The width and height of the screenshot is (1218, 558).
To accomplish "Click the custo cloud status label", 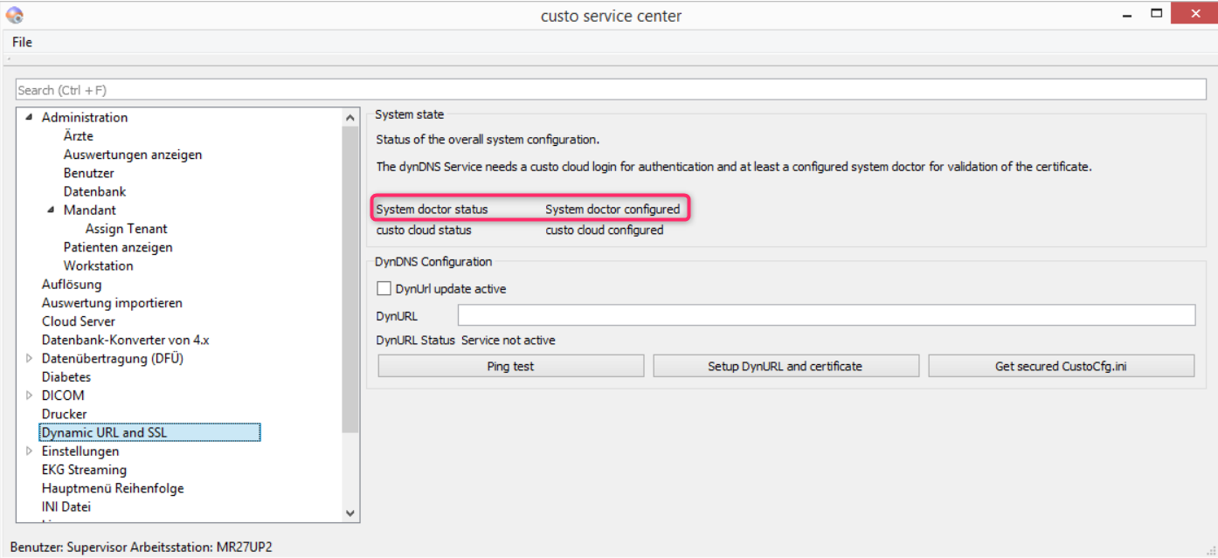I will click(424, 231).
